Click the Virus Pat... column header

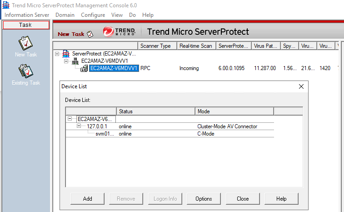click(266, 46)
